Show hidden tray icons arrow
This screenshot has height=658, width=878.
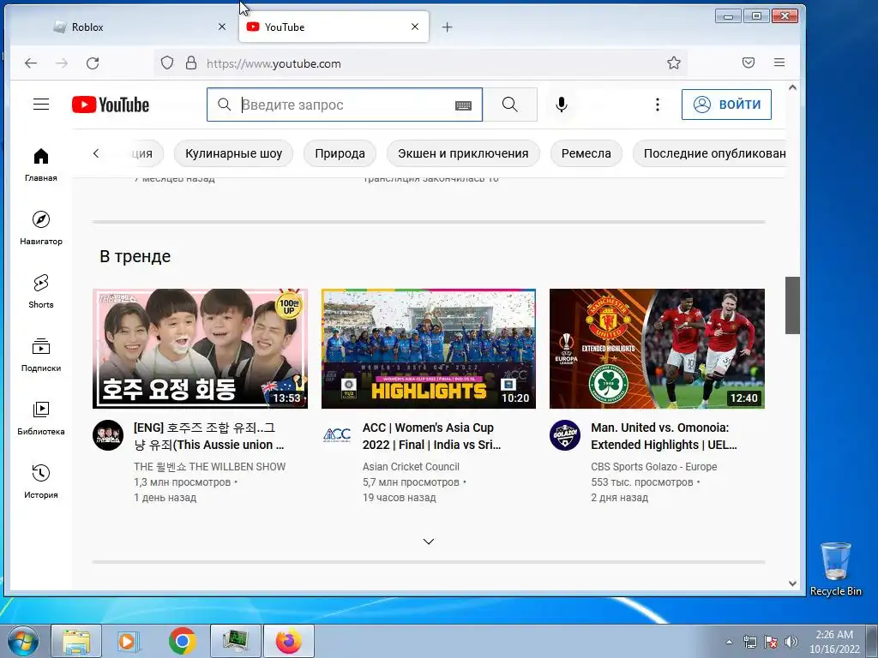[729, 642]
